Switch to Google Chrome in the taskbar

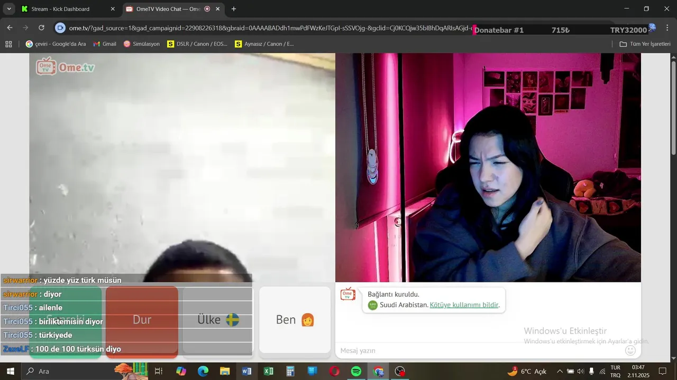378,371
